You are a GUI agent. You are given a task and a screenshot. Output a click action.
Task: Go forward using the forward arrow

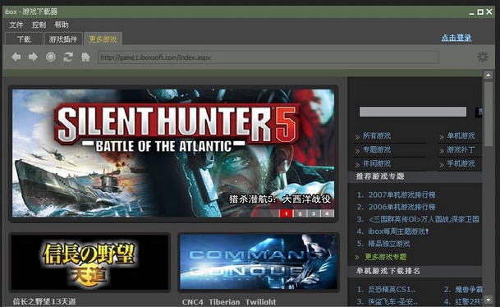(x=33, y=57)
